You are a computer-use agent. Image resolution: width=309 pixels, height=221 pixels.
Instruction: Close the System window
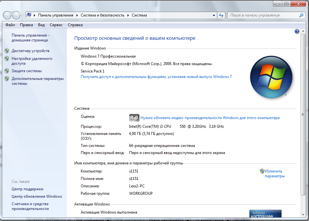click(x=298, y=4)
